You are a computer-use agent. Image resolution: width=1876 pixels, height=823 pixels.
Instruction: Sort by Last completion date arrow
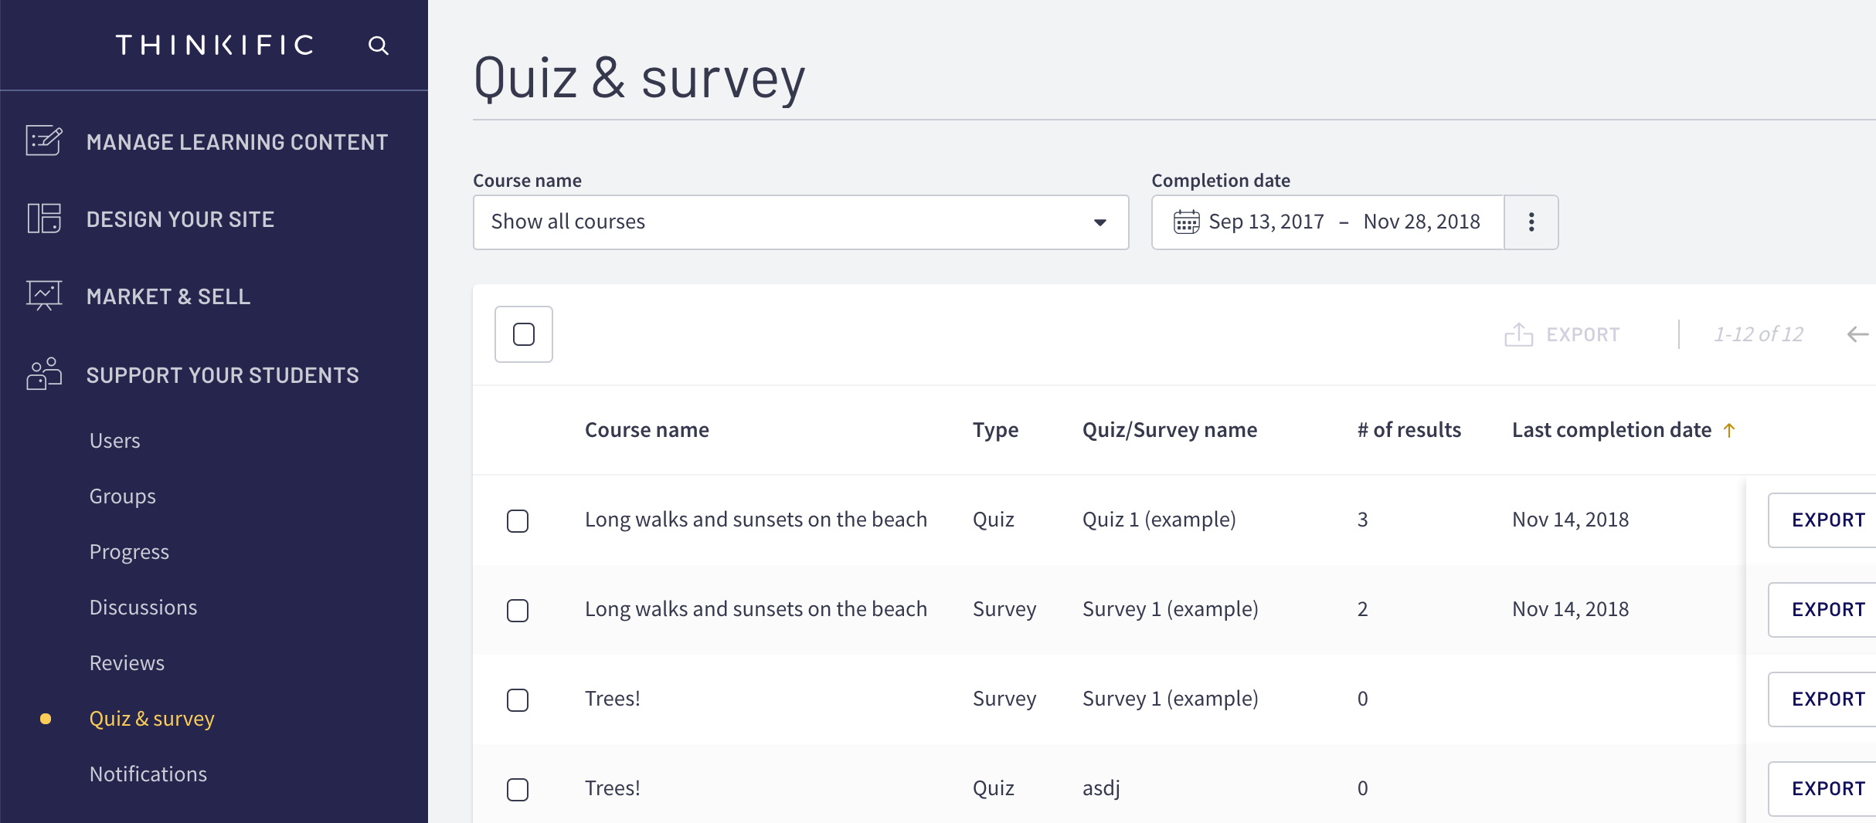(1729, 430)
